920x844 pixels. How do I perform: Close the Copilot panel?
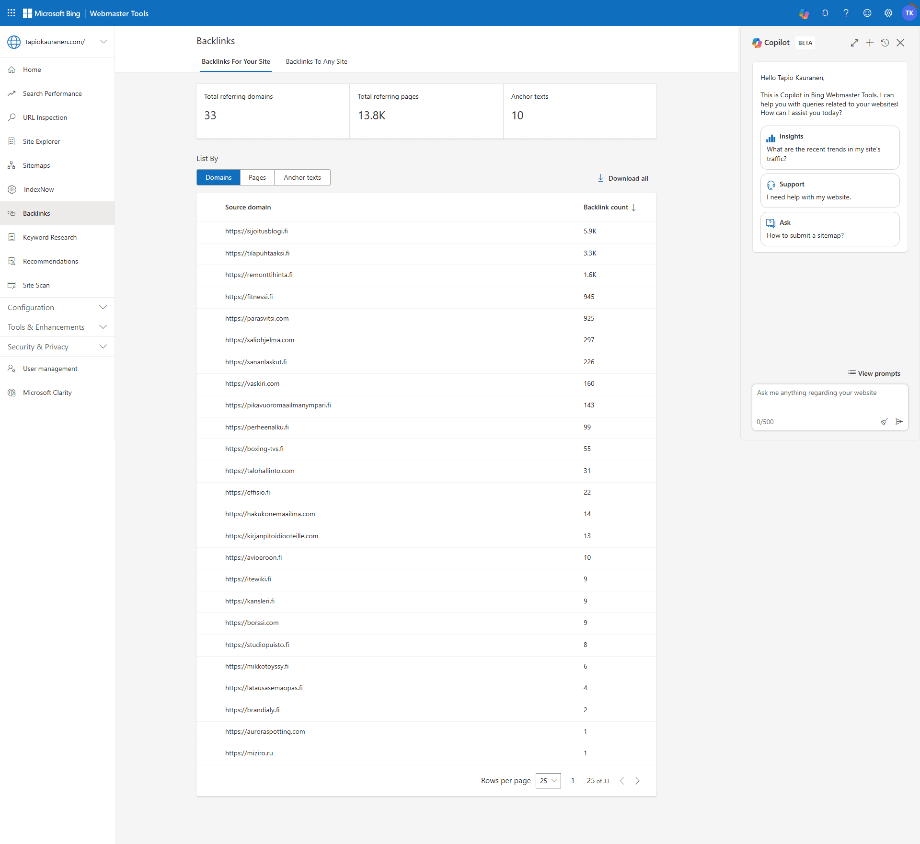[x=900, y=43]
